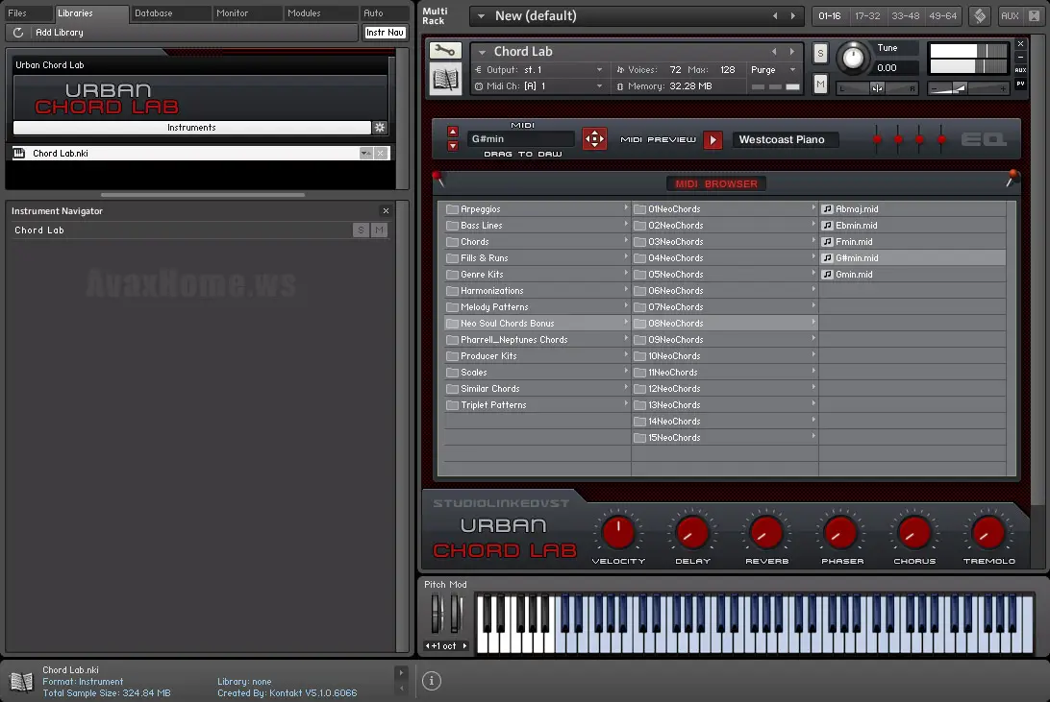Click the Tune knob
The width and height of the screenshot is (1050, 702).
click(853, 58)
